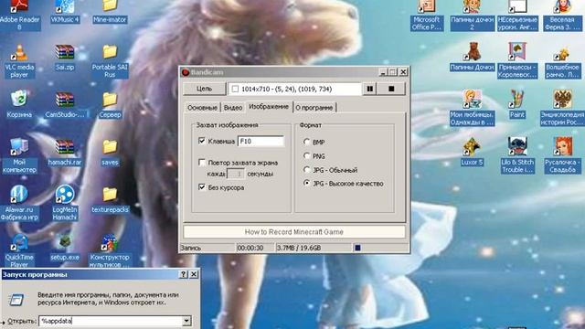The image size is (585, 329).
Task: Select PNG image format
Action: click(x=307, y=155)
